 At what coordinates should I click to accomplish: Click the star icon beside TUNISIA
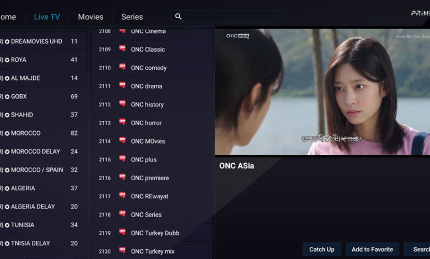coord(7,225)
